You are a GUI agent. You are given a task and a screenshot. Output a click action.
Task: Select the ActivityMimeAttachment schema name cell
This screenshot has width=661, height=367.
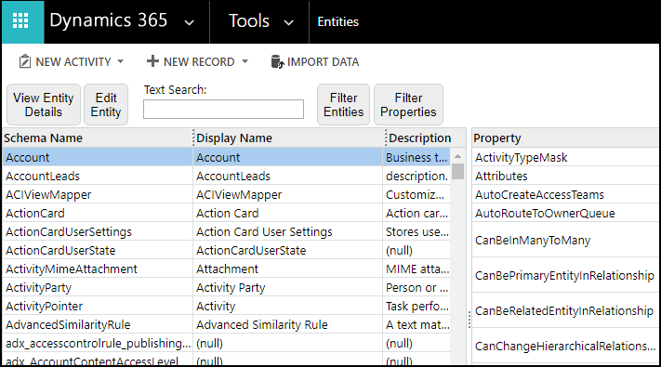pos(98,269)
